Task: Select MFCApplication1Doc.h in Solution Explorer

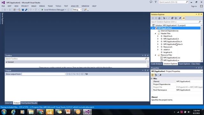Action: tap(173, 42)
